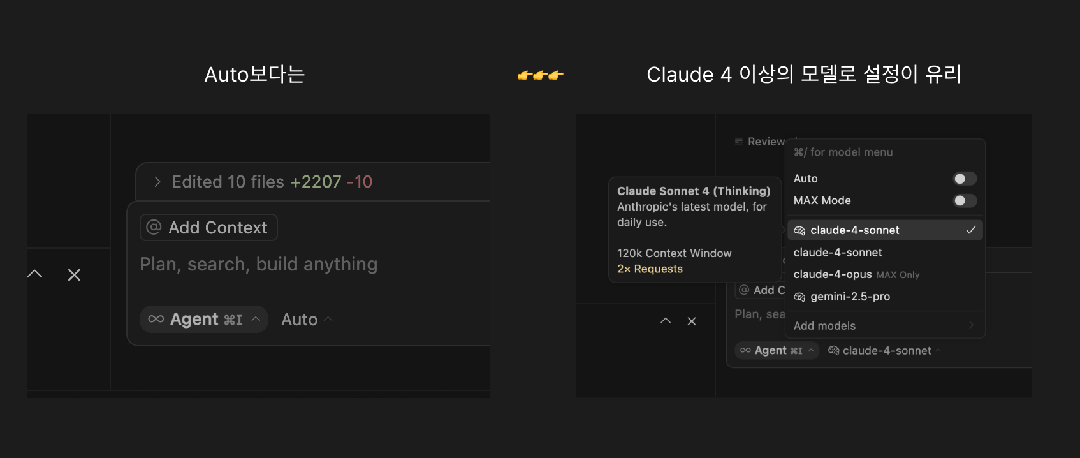Expand the Edited 10 files section
This screenshot has width=1080, height=458.
pyautogui.click(x=157, y=182)
